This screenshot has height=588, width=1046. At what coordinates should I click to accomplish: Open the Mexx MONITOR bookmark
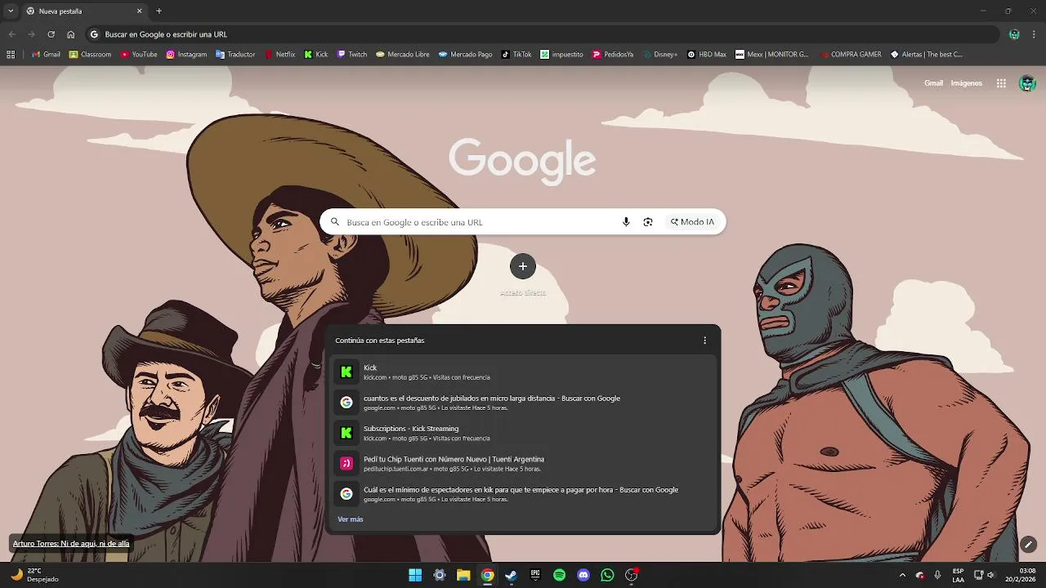coord(772,55)
